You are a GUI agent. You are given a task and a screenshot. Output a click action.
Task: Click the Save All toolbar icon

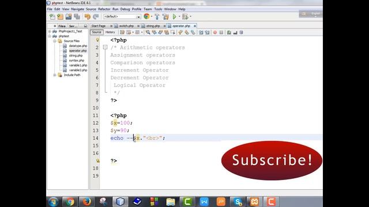coord(77,17)
